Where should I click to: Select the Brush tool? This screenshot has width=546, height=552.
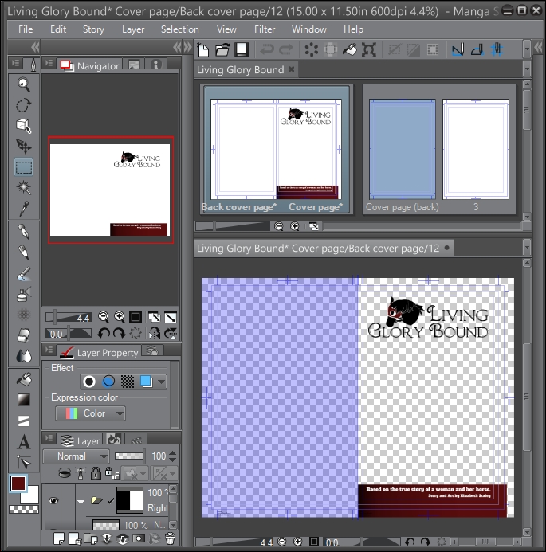[x=24, y=273]
